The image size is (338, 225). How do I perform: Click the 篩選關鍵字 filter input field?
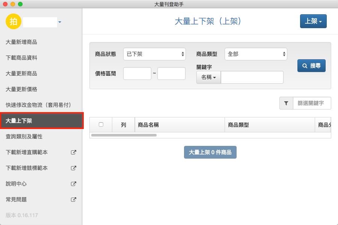312,103
